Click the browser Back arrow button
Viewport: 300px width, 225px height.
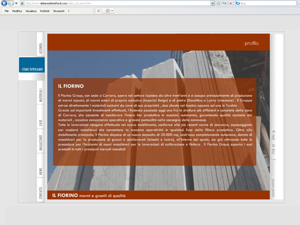(4, 3)
